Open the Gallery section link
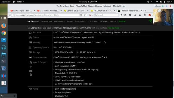This screenshot has height=98, width=174. point(113,21)
